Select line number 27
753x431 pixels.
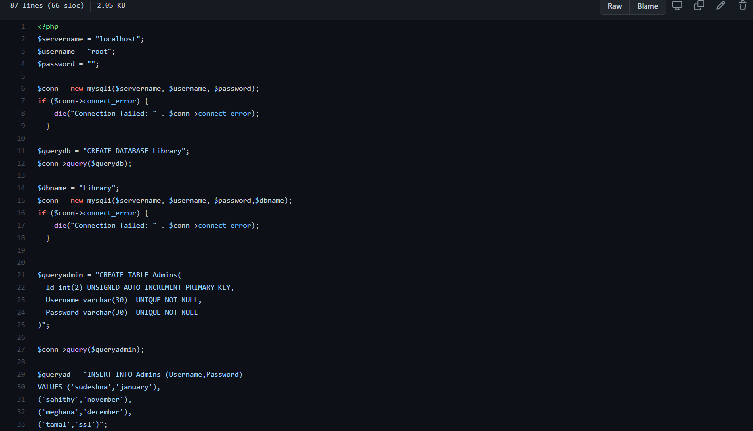[x=21, y=349]
